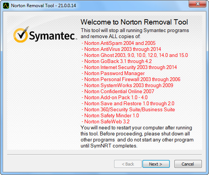Select the heading 'Welcome to Norton Removal Tool'

click(134, 22)
